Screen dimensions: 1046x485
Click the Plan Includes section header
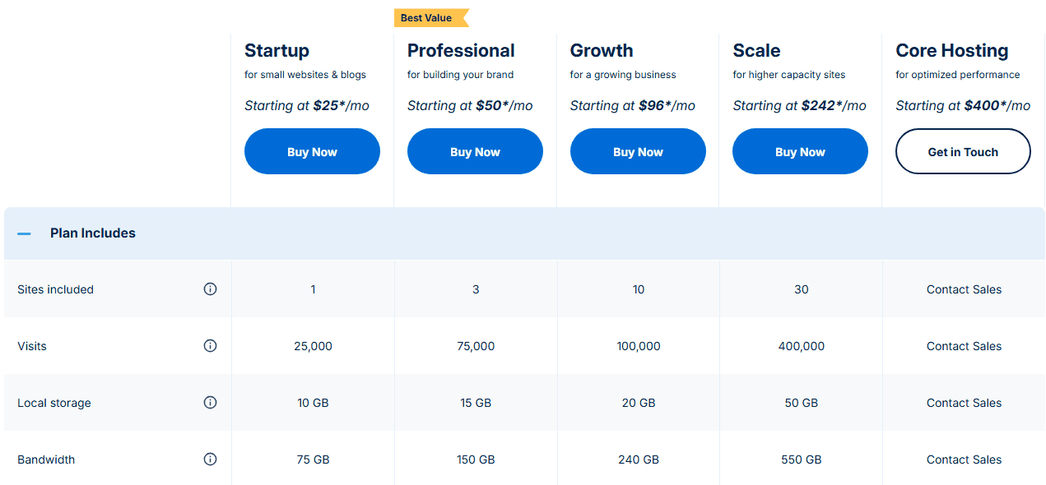coord(92,233)
